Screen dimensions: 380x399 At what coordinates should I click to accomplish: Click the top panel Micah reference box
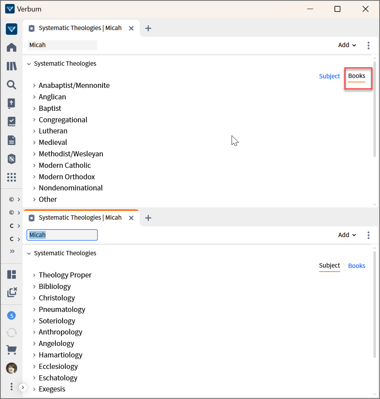click(62, 45)
